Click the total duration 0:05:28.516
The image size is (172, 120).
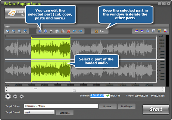coord(158,96)
